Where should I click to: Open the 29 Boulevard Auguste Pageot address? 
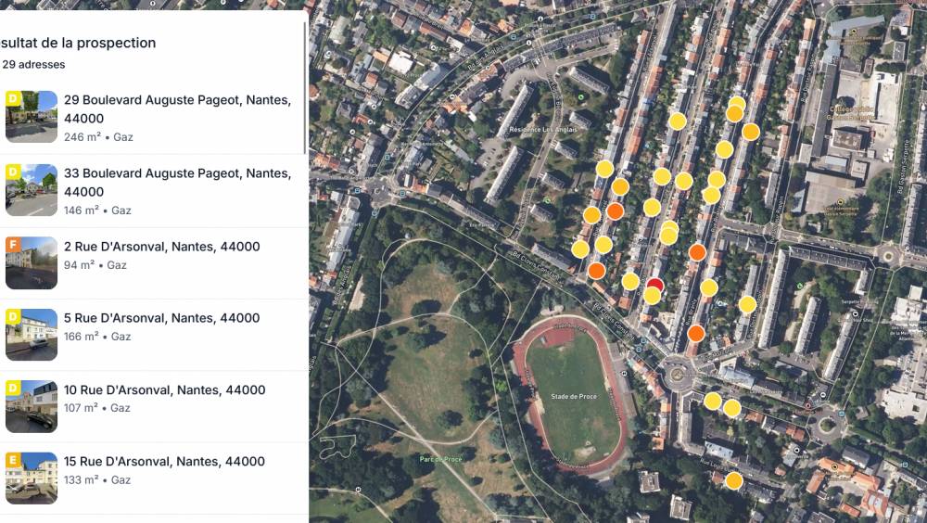point(153,118)
